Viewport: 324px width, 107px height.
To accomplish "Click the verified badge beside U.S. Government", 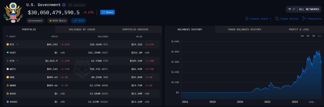I will 64,5.
